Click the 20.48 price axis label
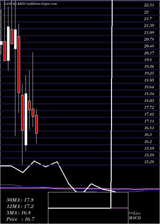The image size is (160, 224). pyautogui.click(x=149, y=46)
